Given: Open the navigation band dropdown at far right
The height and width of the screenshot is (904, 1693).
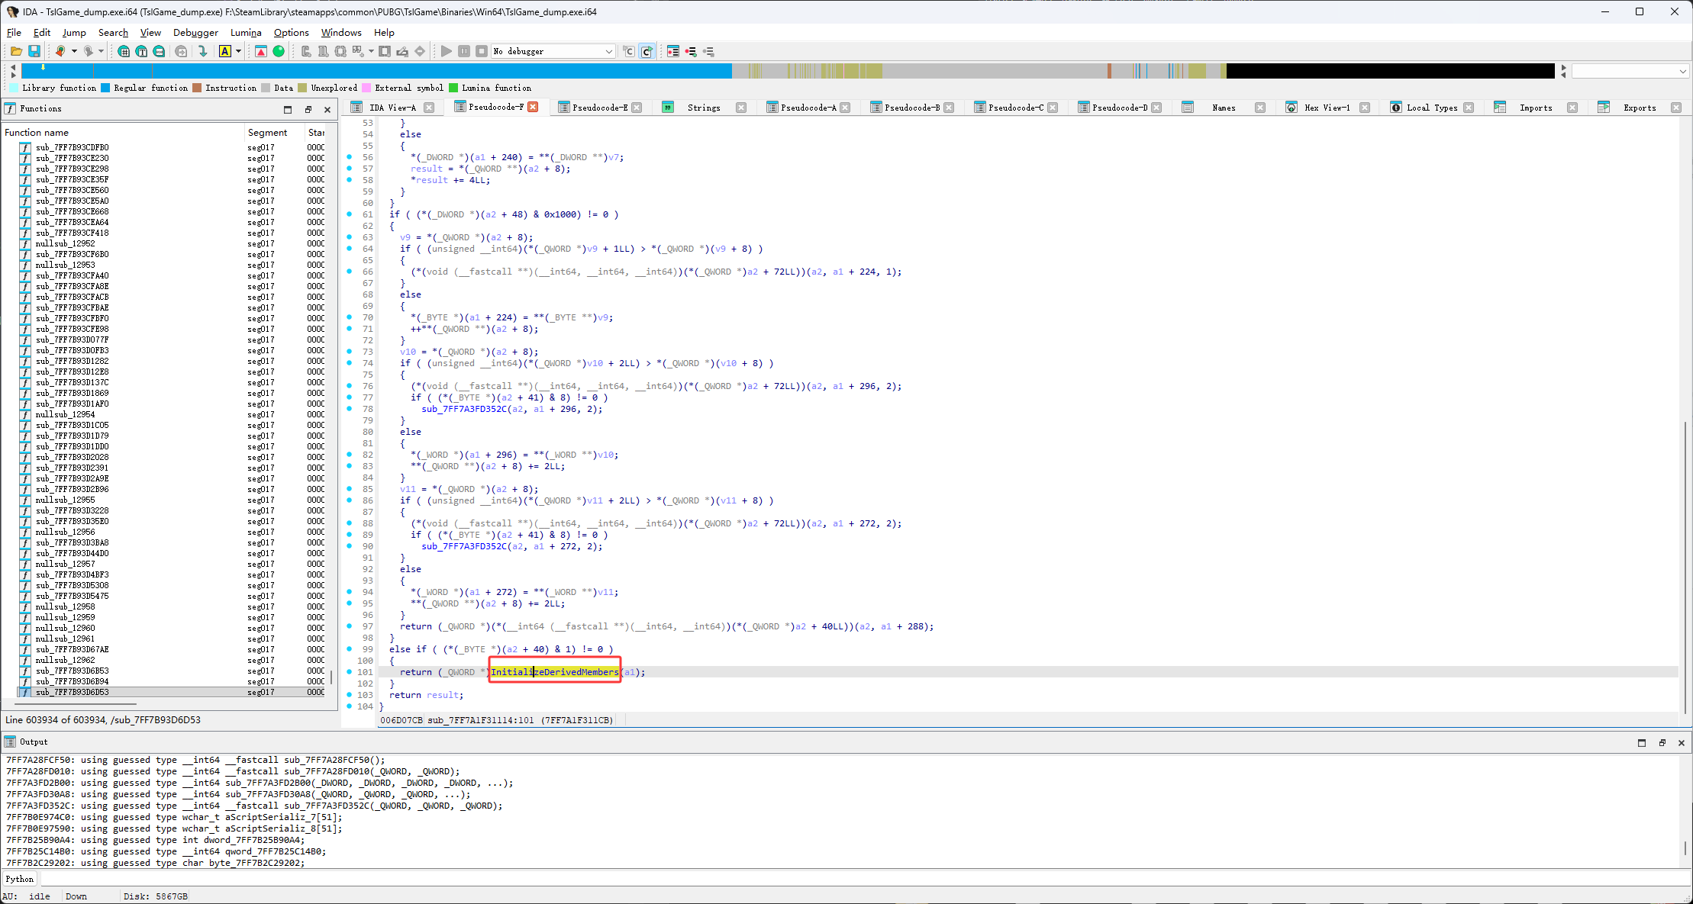Looking at the screenshot, I should point(1682,71).
